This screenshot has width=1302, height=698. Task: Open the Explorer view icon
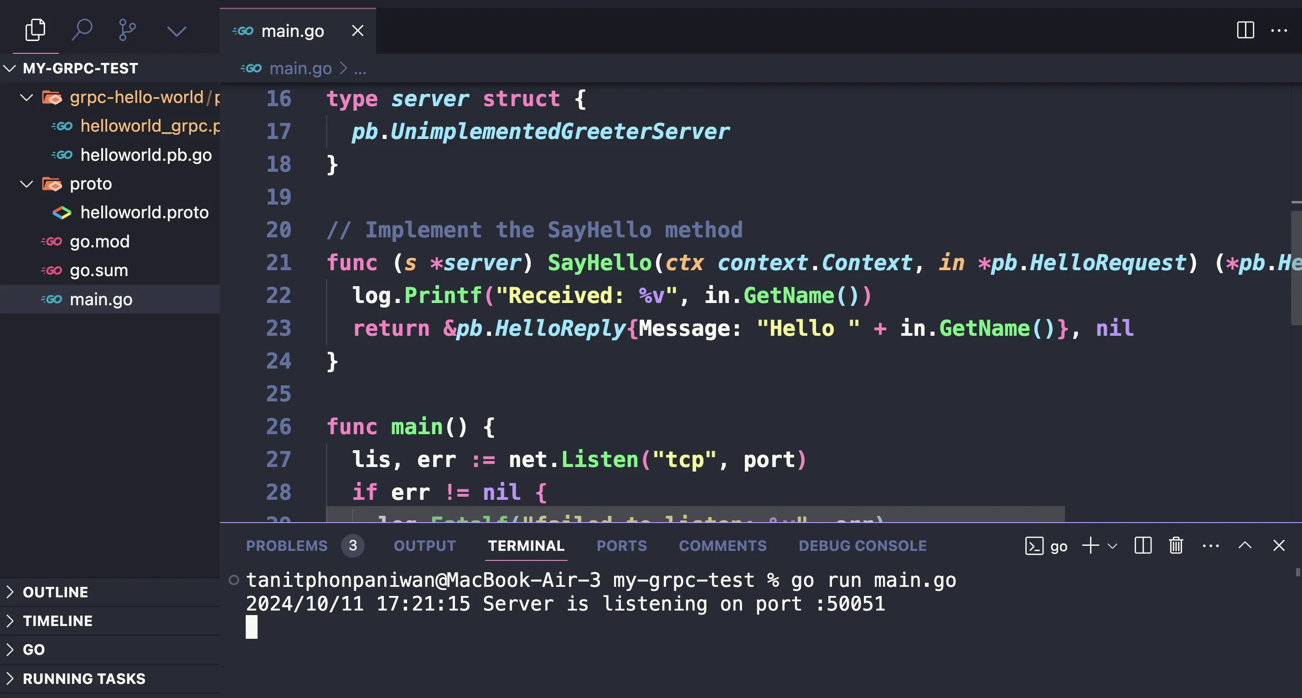click(35, 31)
